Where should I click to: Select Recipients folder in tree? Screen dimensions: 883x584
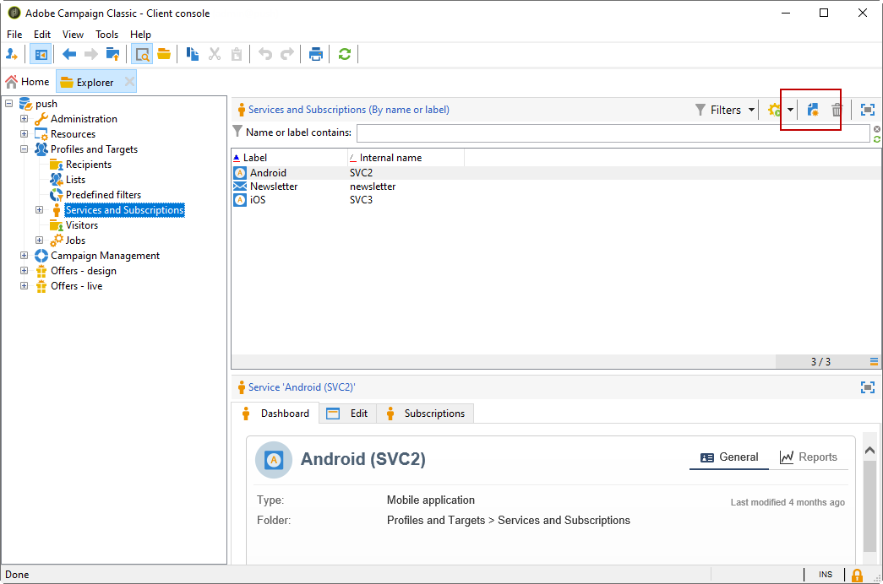89,165
